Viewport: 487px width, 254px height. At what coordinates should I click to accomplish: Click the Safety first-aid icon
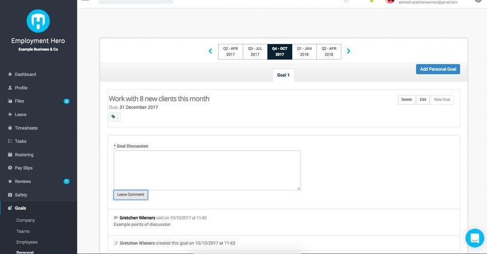[10, 195]
